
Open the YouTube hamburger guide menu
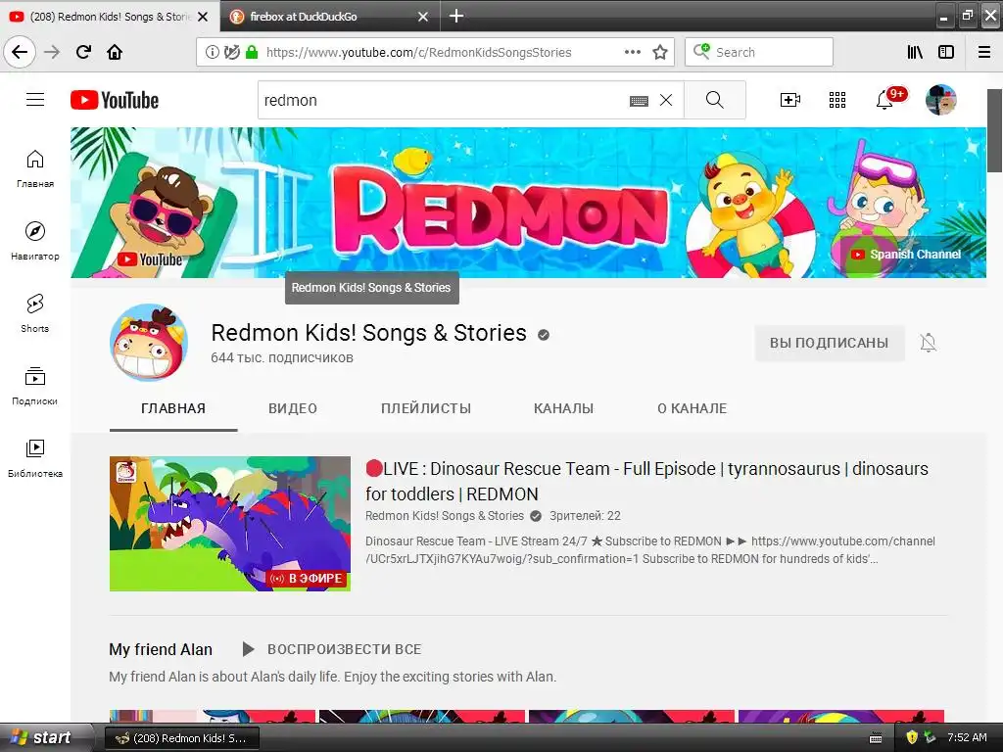coord(35,100)
